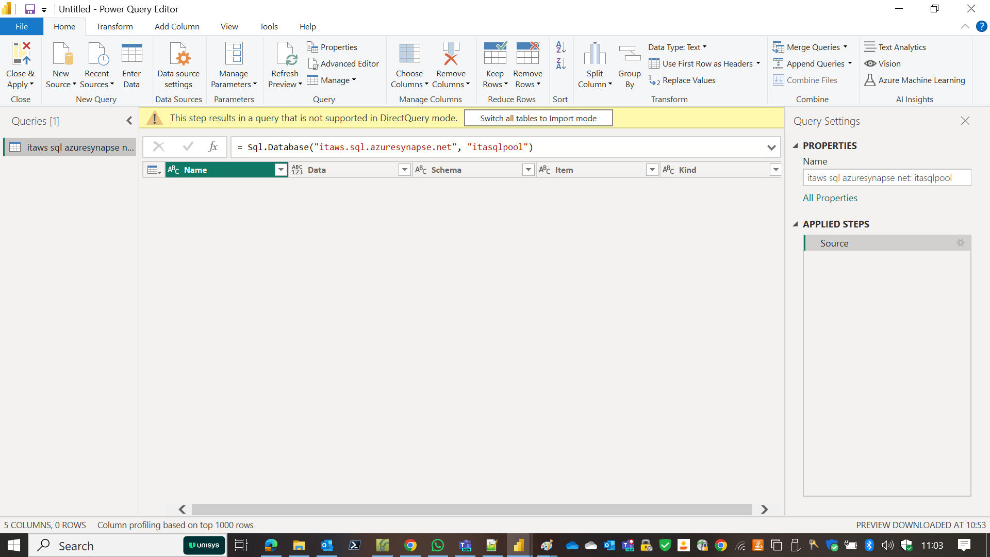Open Use First Row as Headers
Image resolution: width=990 pixels, height=557 pixels.
[704, 63]
